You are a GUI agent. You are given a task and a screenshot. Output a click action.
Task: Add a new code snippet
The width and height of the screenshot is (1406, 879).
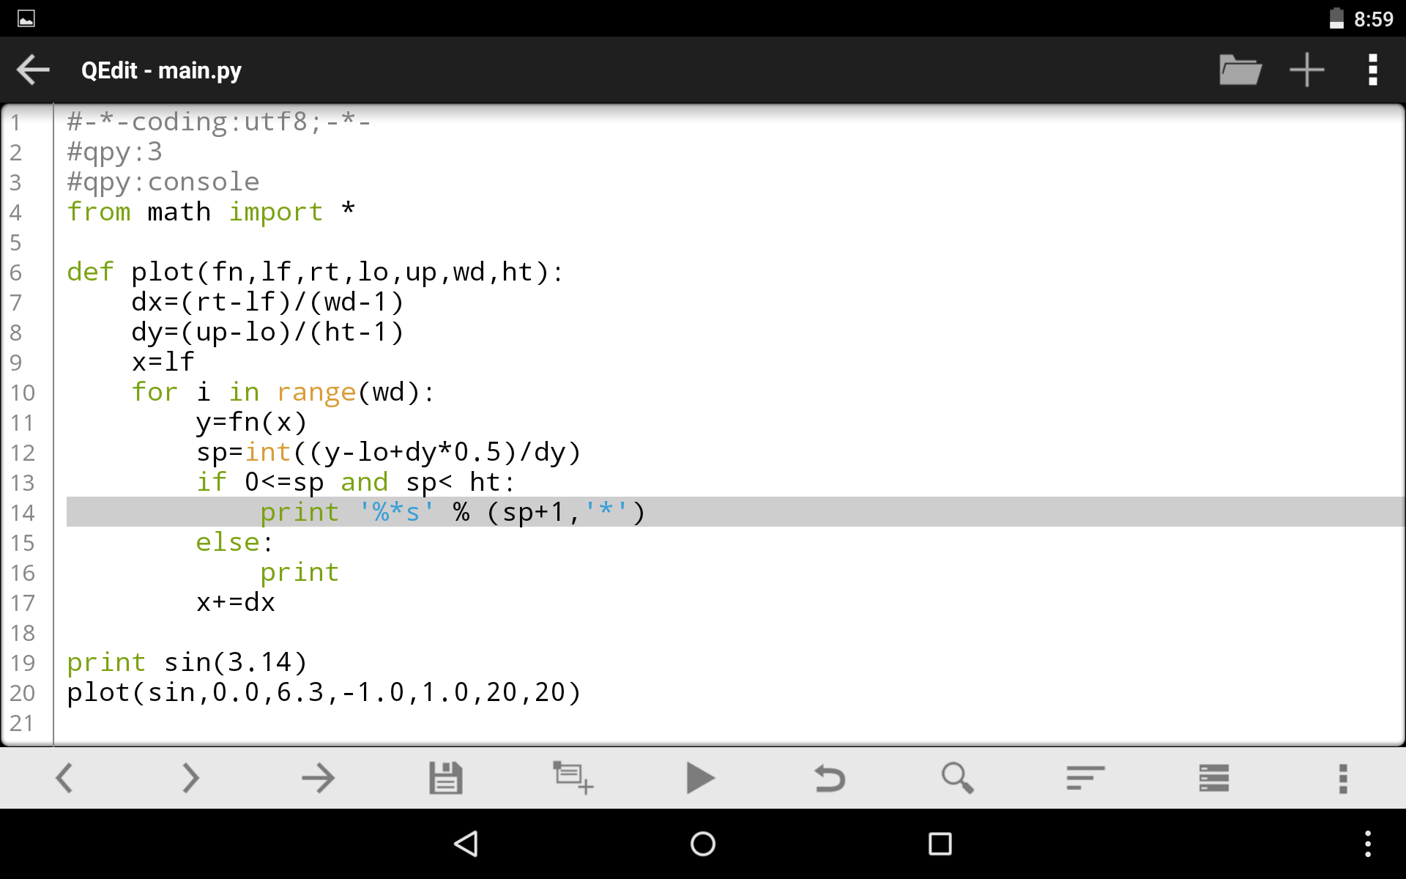[x=573, y=778]
